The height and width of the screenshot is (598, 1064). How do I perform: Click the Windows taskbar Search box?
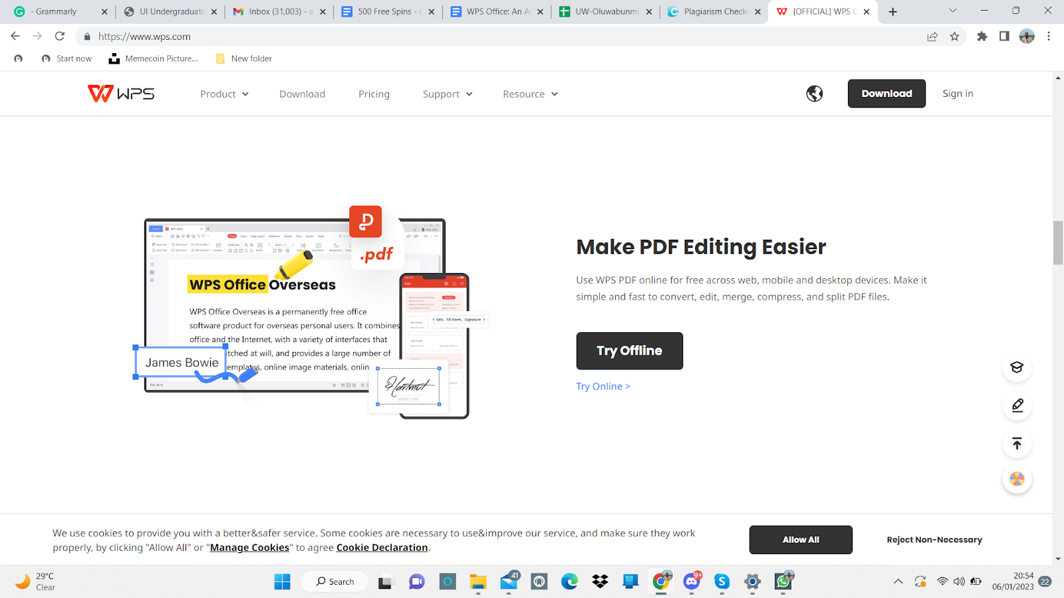click(x=334, y=582)
